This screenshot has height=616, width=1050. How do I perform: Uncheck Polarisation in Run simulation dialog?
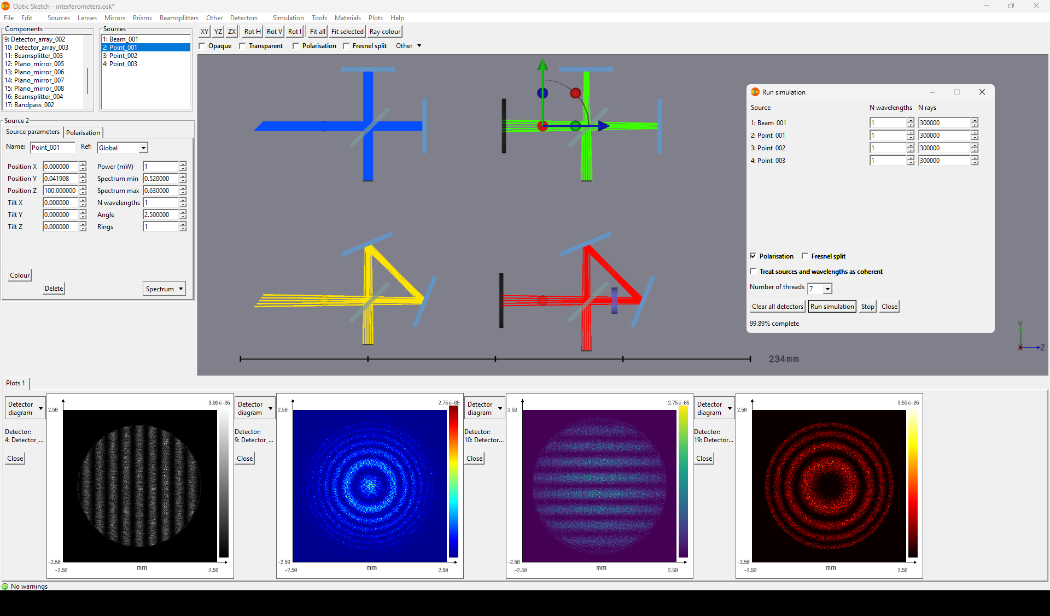tap(754, 256)
